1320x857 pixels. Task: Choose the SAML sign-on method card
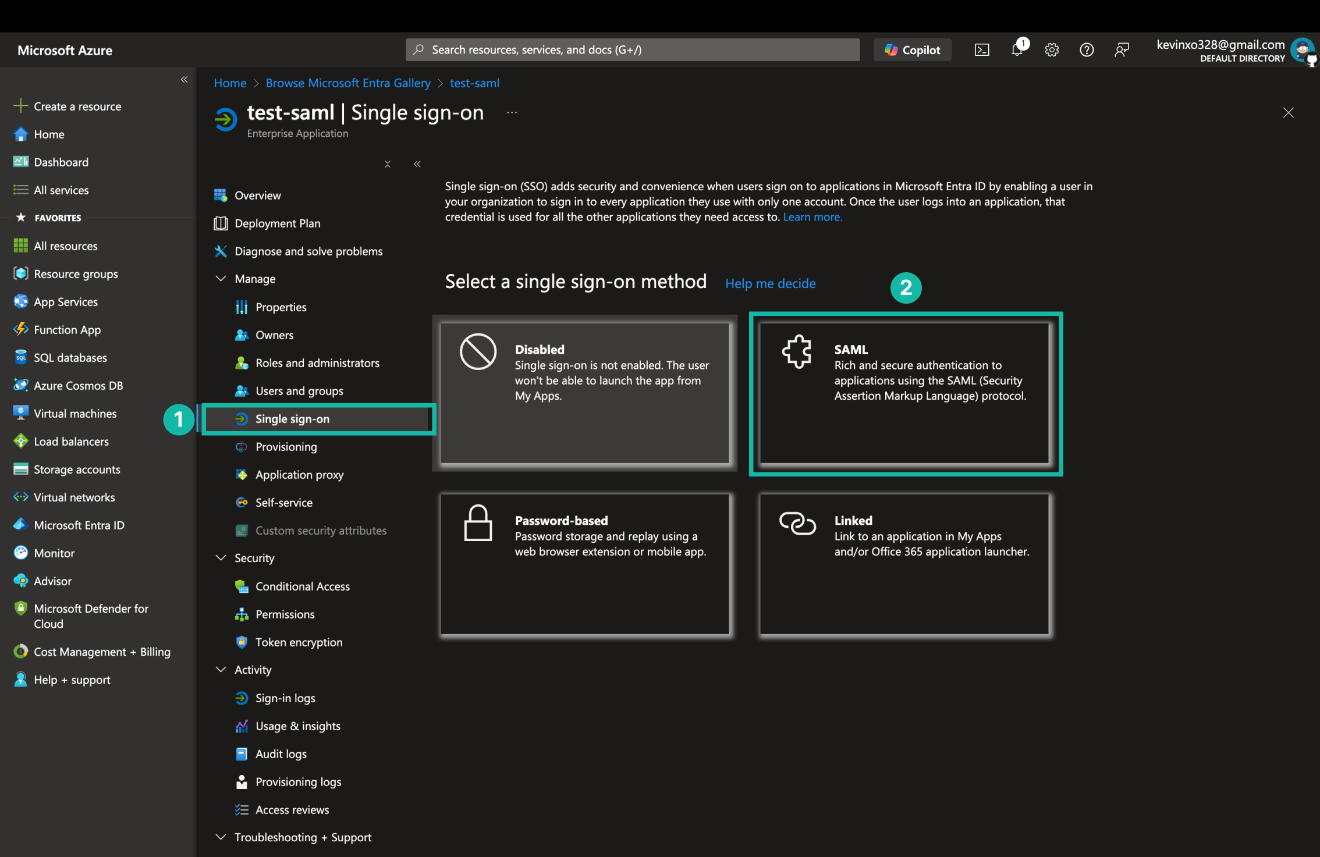tap(904, 393)
